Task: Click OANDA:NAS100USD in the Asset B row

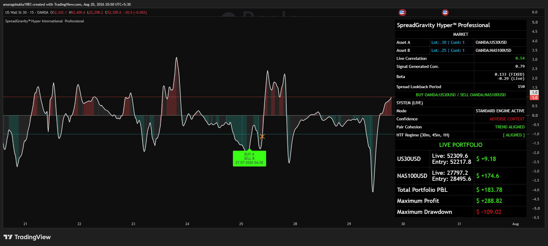Action: click(x=494, y=50)
